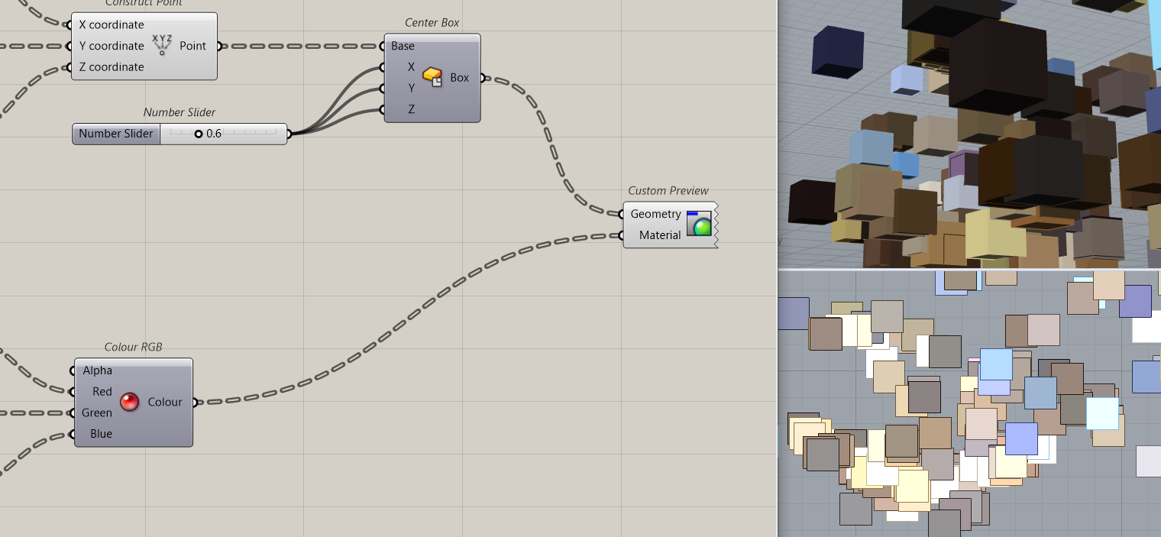Click the Base input grip on Center Box
The height and width of the screenshot is (537, 1161).
(x=383, y=46)
